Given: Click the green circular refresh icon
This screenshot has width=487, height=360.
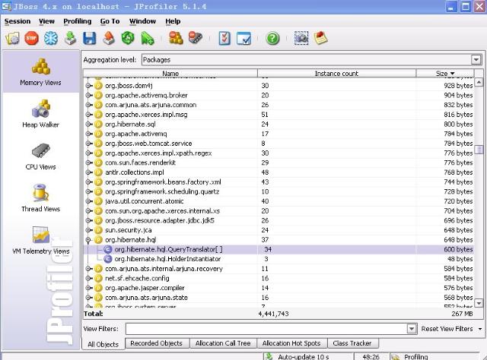Looking at the screenshot, I should tap(128, 39).
